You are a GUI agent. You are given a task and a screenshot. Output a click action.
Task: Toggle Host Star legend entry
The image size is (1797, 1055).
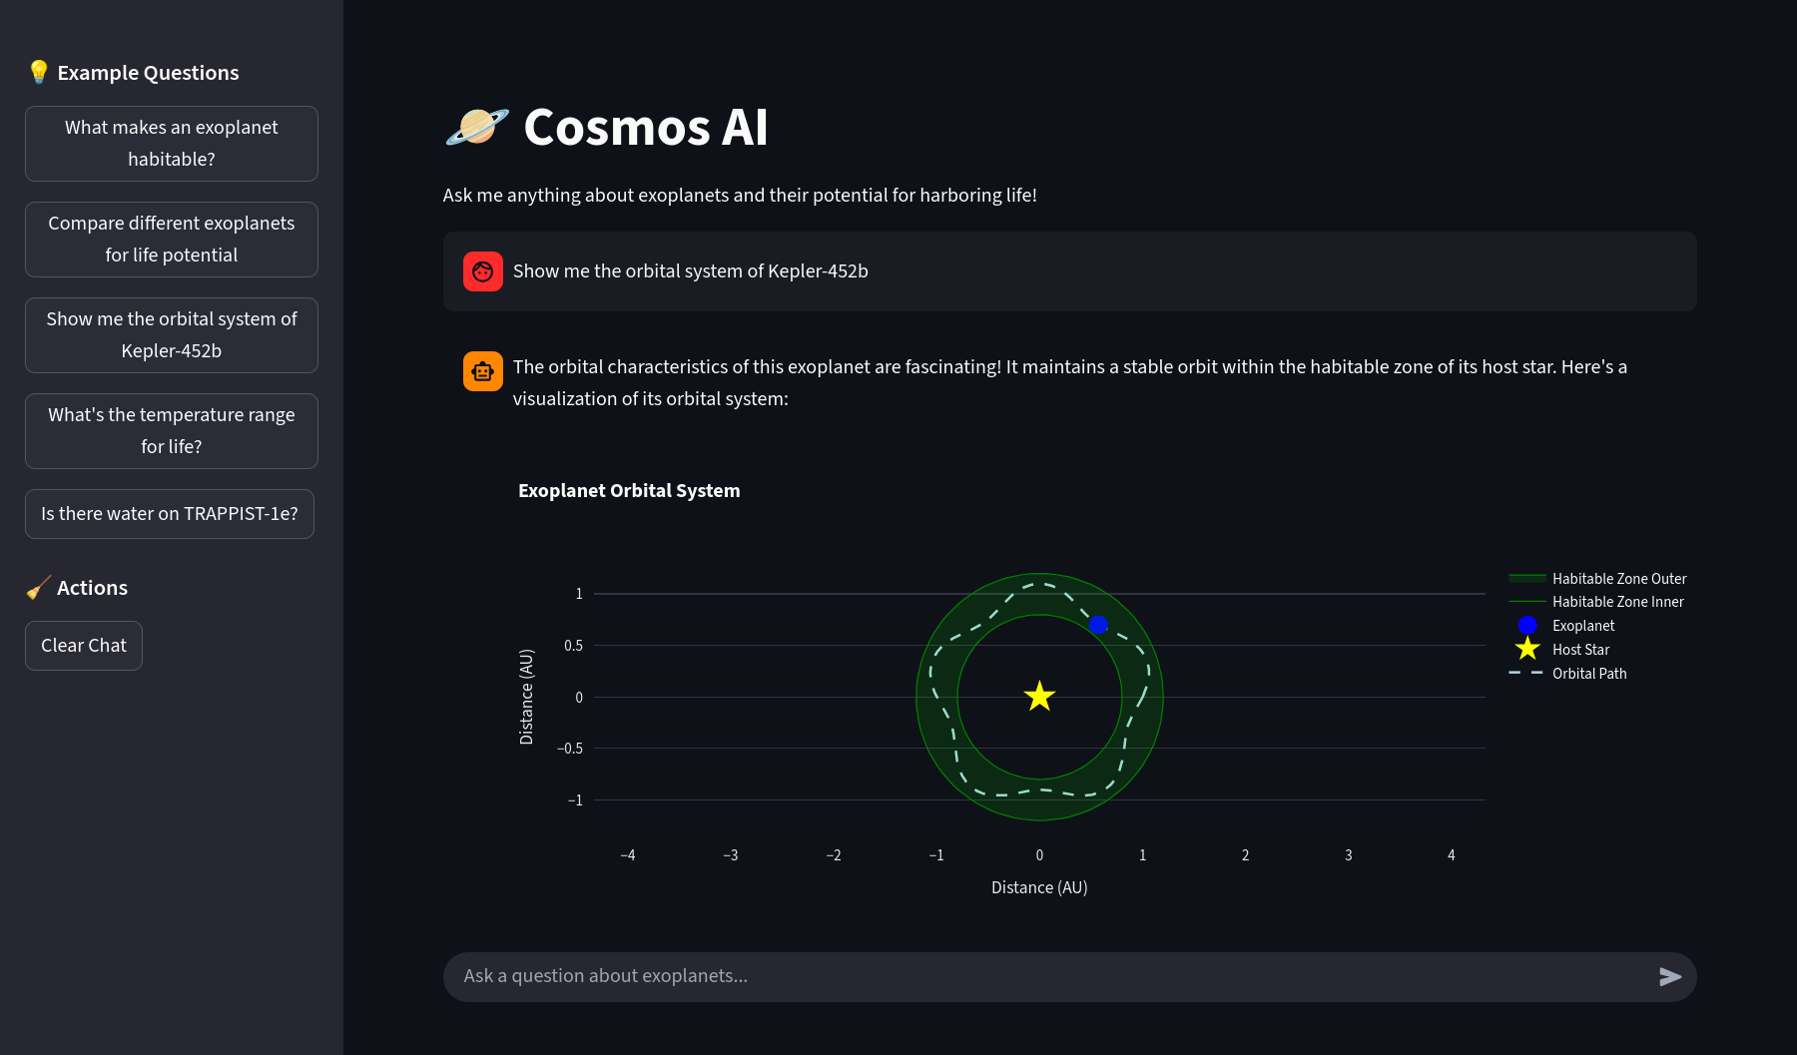[1580, 650]
